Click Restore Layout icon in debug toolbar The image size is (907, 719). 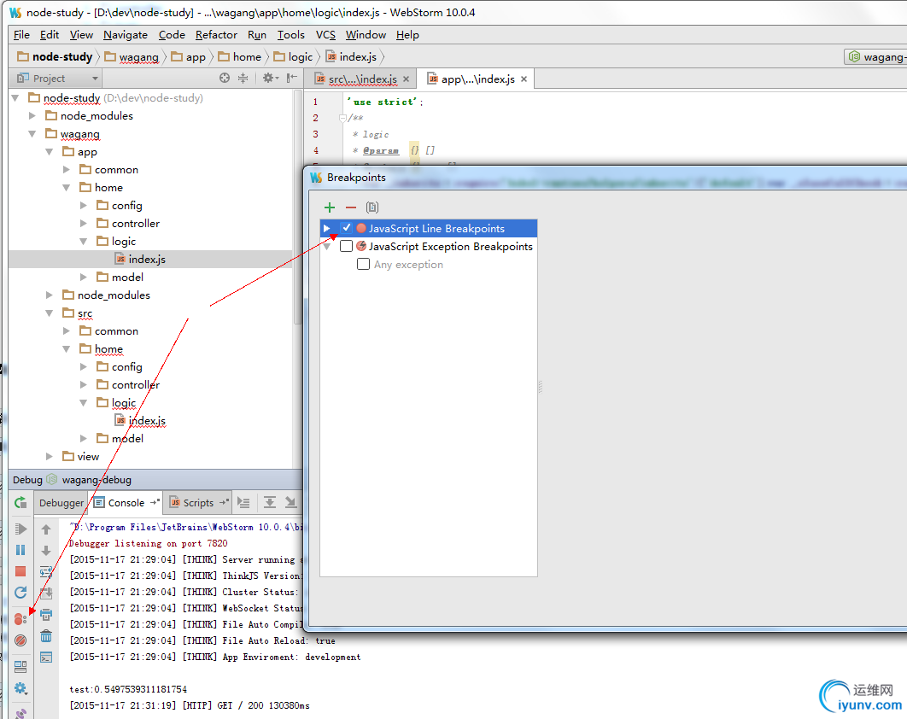tap(20, 667)
